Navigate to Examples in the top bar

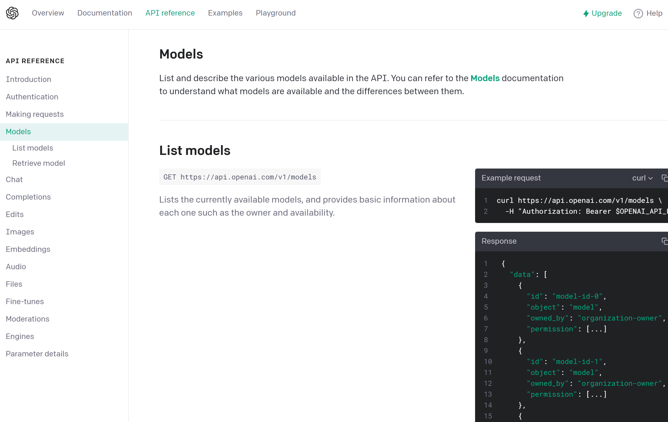pyautogui.click(x=225, y=13)
